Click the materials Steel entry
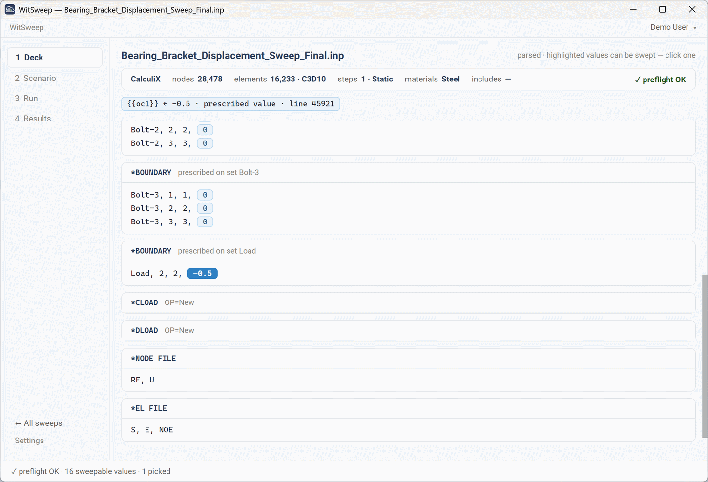The height and width of the screenshot is (482, 708). click(432, 79)
